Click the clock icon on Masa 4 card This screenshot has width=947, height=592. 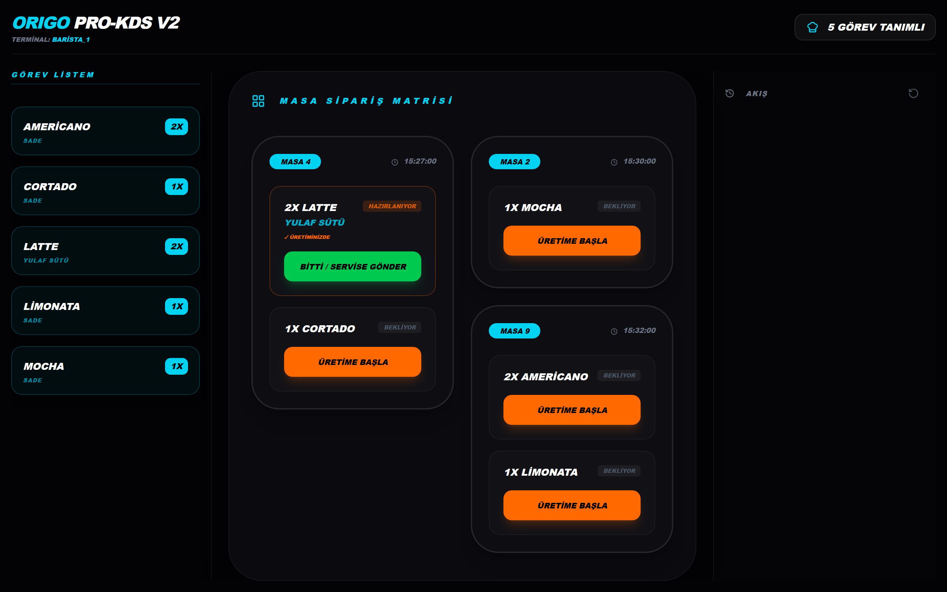coord(395,162)
